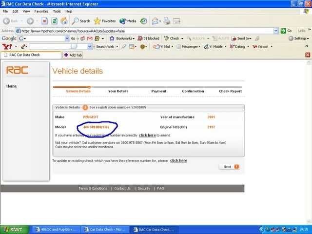This screenshot has height=234, width=312.
Task: Open the Favorites menu
Action: tap(41, 11)
